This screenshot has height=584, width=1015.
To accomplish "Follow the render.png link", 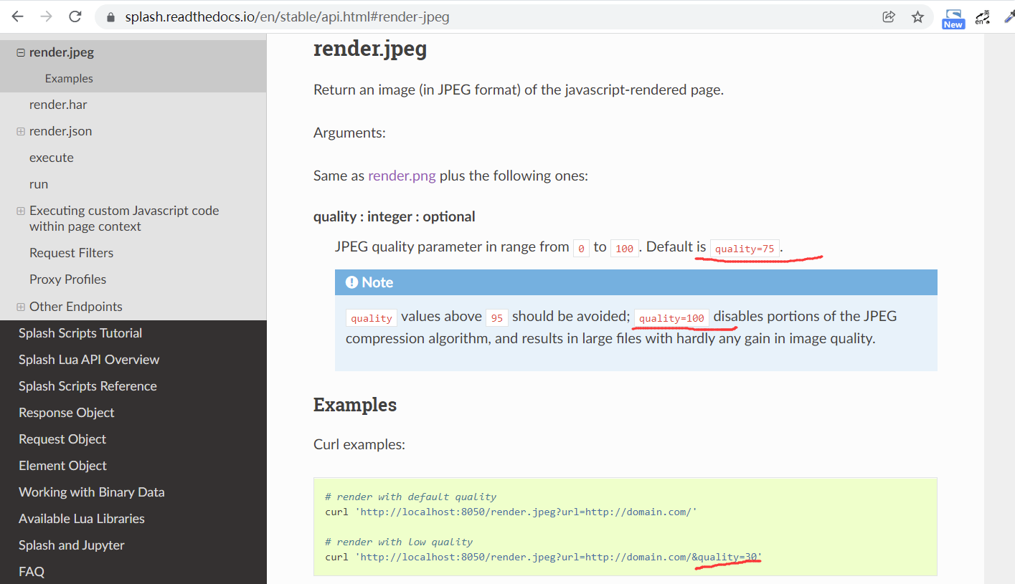I will [x=402, y=176].
